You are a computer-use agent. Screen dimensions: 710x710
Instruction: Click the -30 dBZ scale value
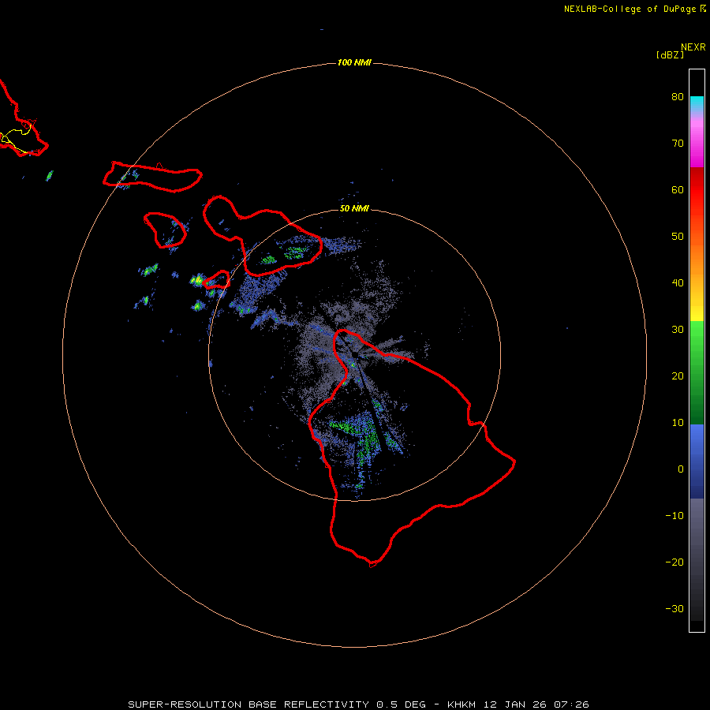[674, 609]
